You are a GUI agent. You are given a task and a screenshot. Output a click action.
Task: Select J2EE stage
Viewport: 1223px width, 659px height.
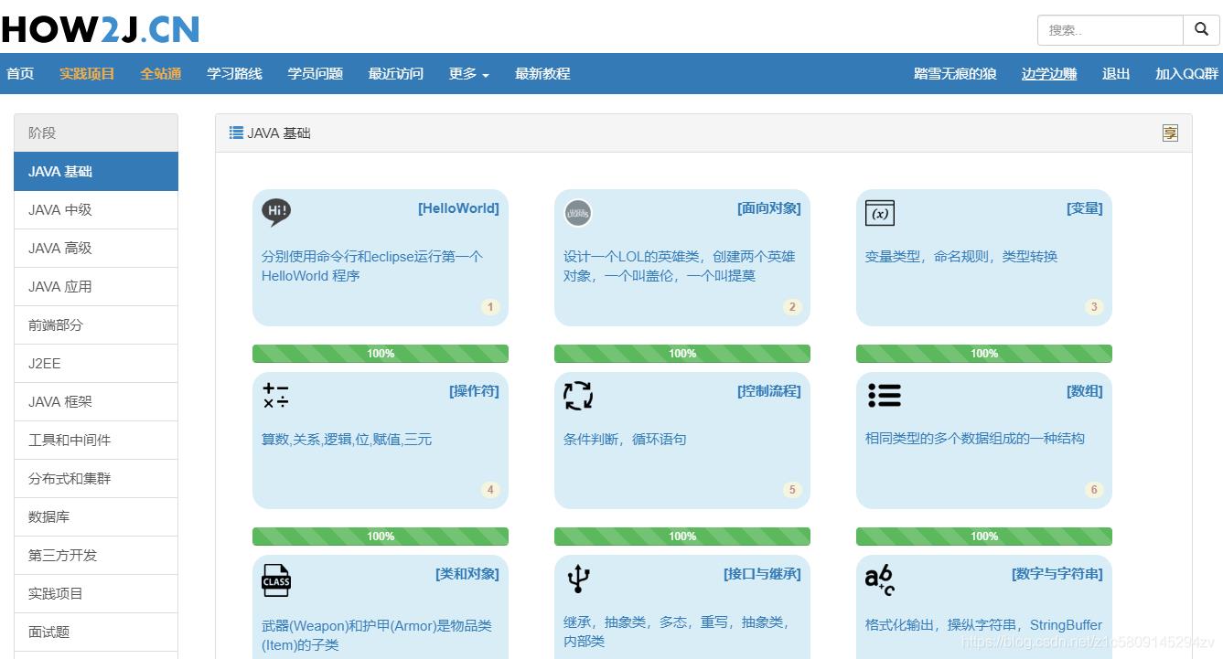click(x=96, y=363)
